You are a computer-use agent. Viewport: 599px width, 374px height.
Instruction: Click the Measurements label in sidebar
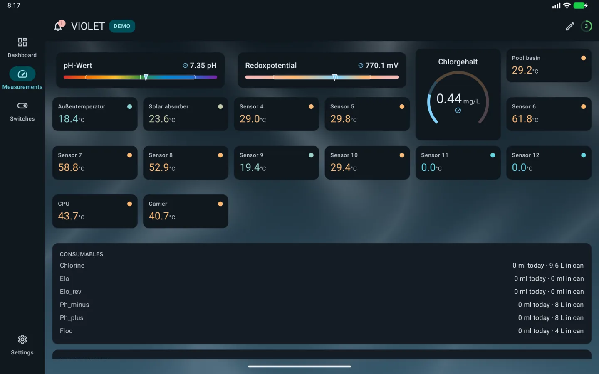point(22,87)
